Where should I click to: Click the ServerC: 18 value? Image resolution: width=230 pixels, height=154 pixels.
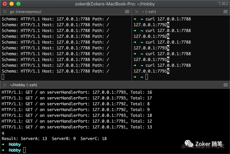pyautogui.click(x=94, y=139)
